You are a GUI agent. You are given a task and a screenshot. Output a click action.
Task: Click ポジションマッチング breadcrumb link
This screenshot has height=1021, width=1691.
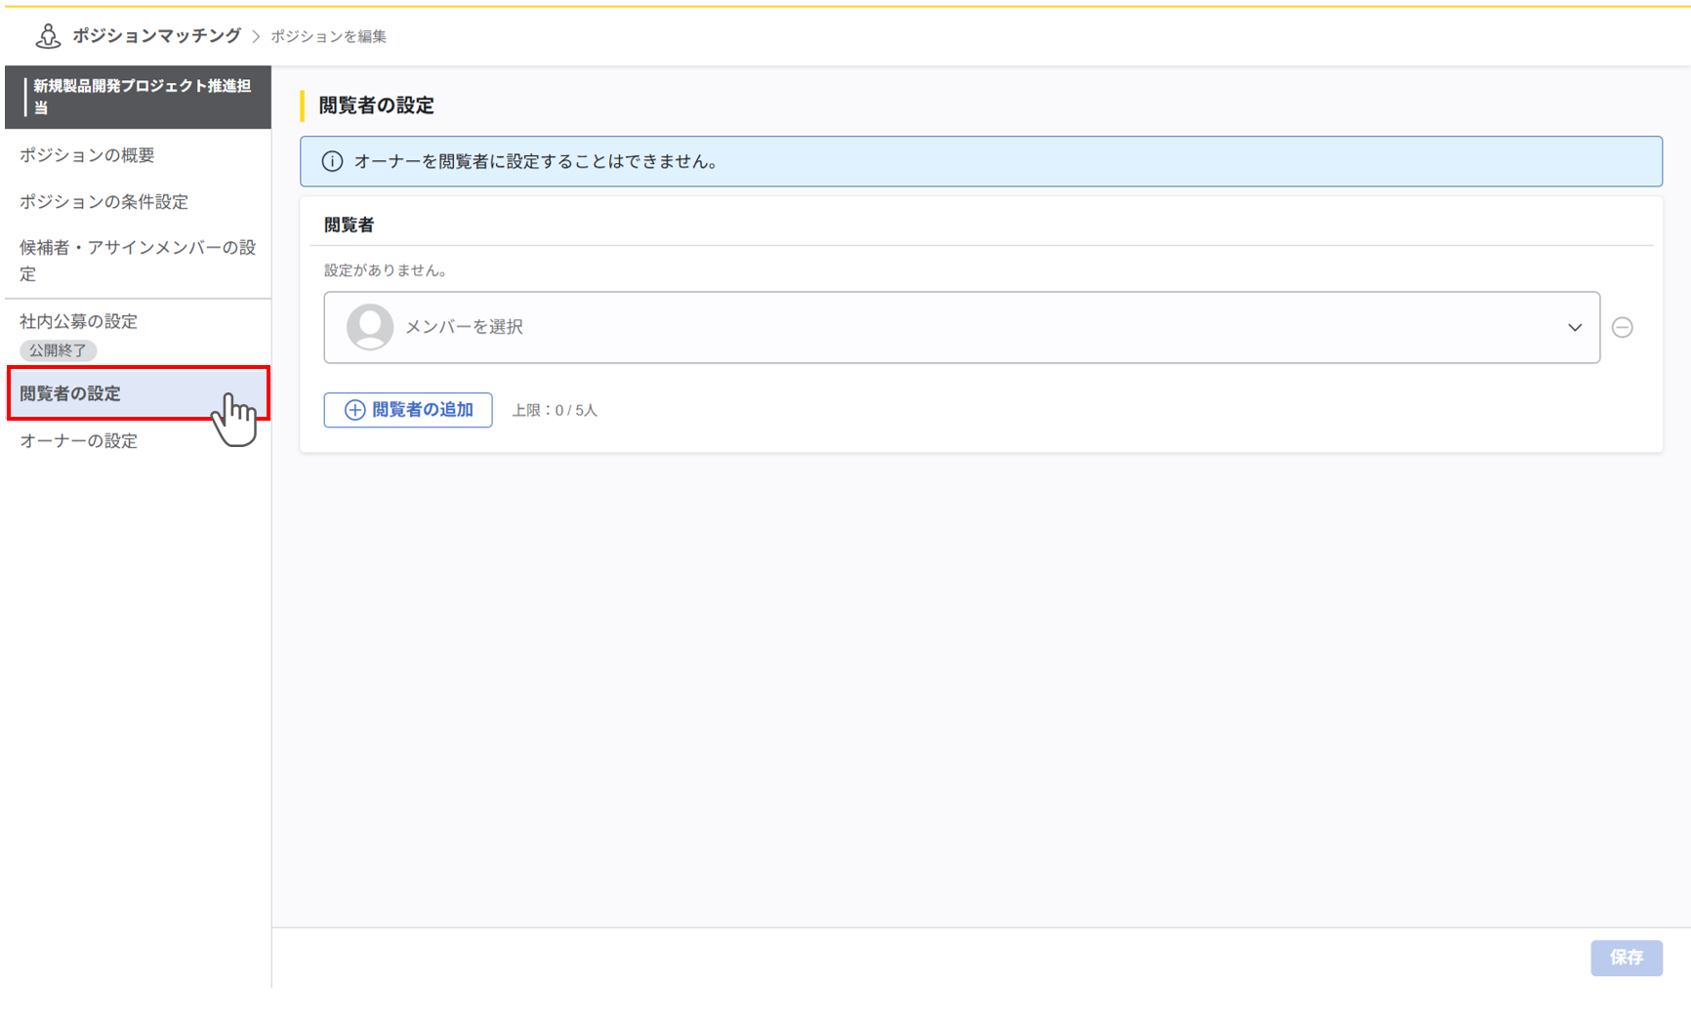(x=156, y=36)
